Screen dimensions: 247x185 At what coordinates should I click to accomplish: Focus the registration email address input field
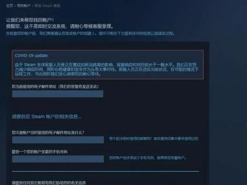point(58,140)
